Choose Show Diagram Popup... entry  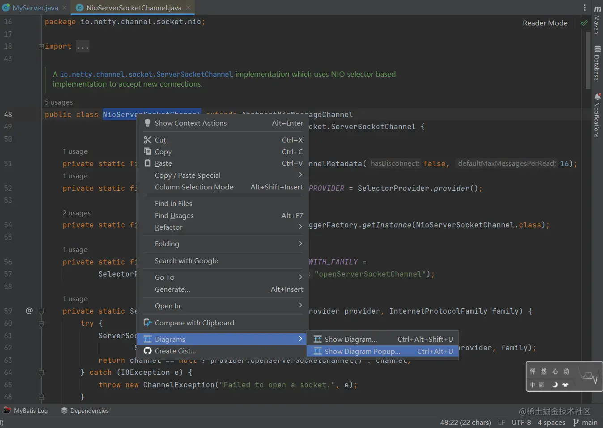pyautogui.click(x=383, y=351)
